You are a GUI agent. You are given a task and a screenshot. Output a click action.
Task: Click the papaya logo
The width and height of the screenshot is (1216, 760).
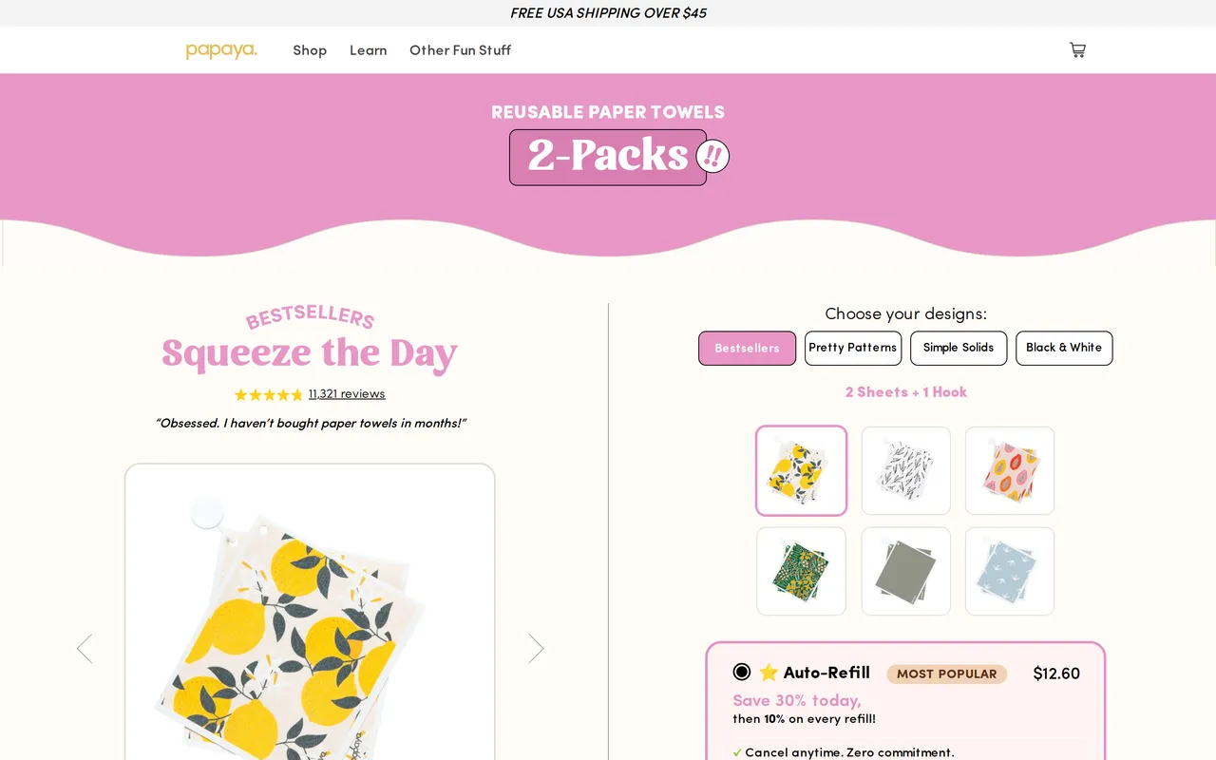(221, 50)
